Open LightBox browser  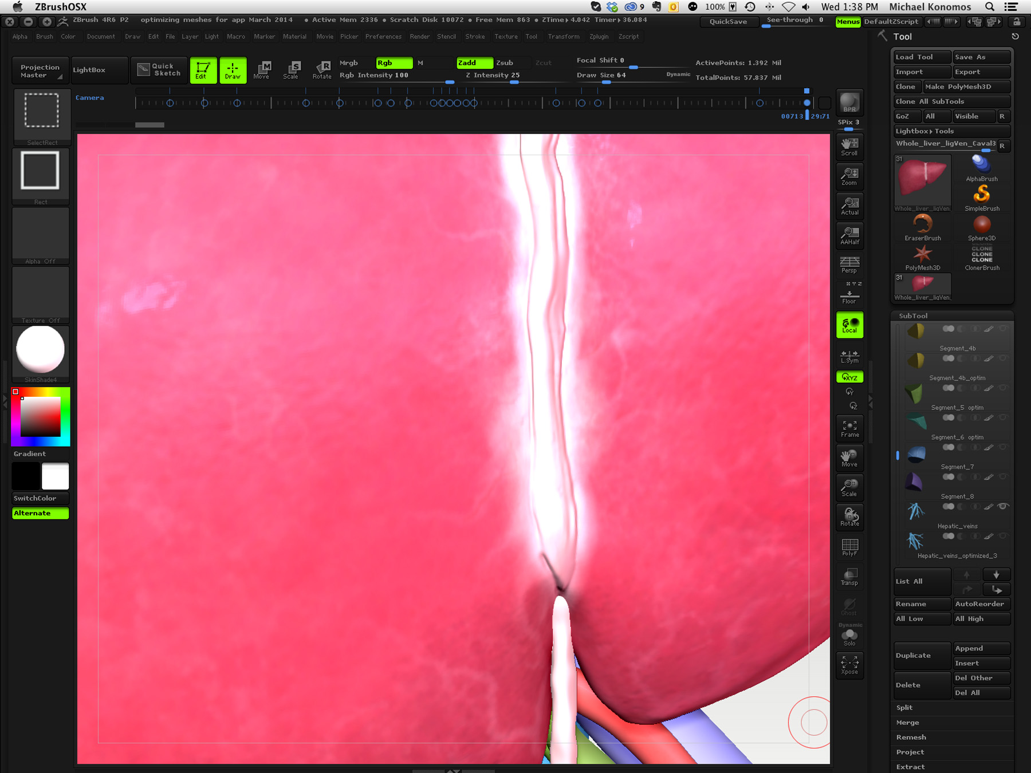pyautogui.click(x=100, y=70)
